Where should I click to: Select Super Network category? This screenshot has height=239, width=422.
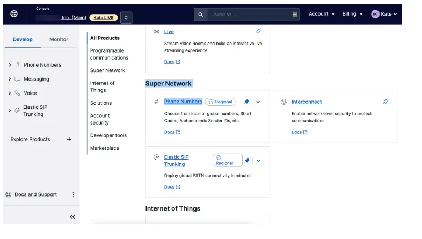coord(107,70)
